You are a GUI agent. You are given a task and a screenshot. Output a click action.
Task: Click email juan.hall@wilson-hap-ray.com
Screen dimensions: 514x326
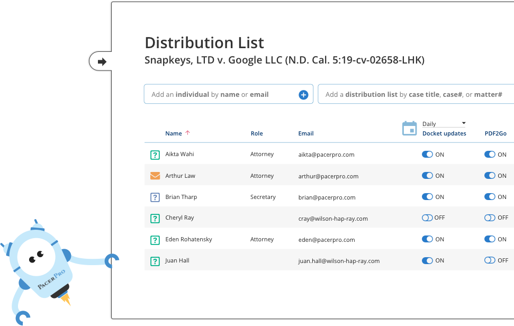[x=339, y=261]
